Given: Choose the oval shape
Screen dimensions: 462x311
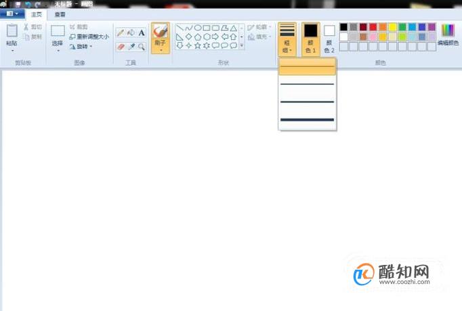Looking at the screenshot, I should [x=198, y=28].
